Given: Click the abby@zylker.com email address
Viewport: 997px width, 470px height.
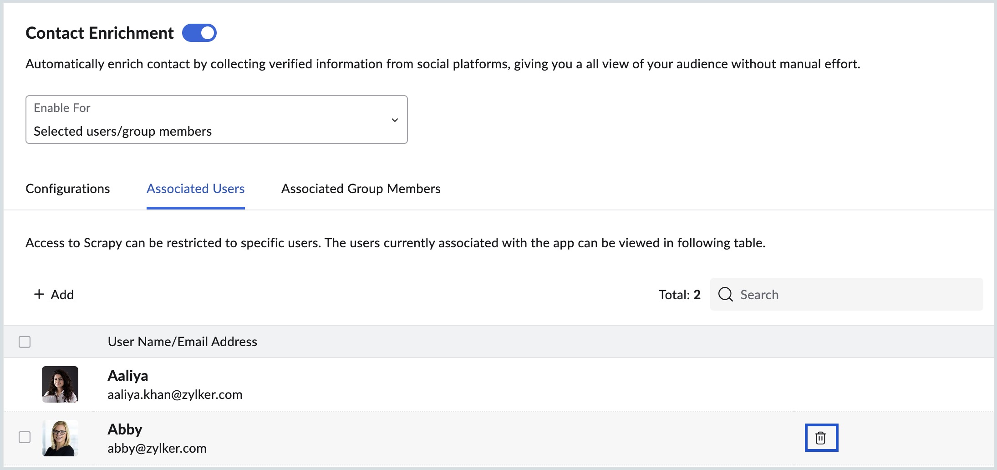Looking at the screenshot, I should pos(157,448).
